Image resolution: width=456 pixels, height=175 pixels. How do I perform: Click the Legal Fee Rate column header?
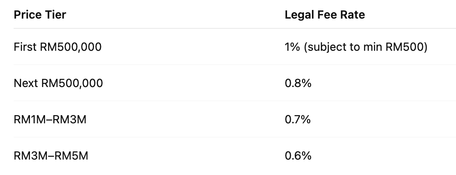click(325, 15)
